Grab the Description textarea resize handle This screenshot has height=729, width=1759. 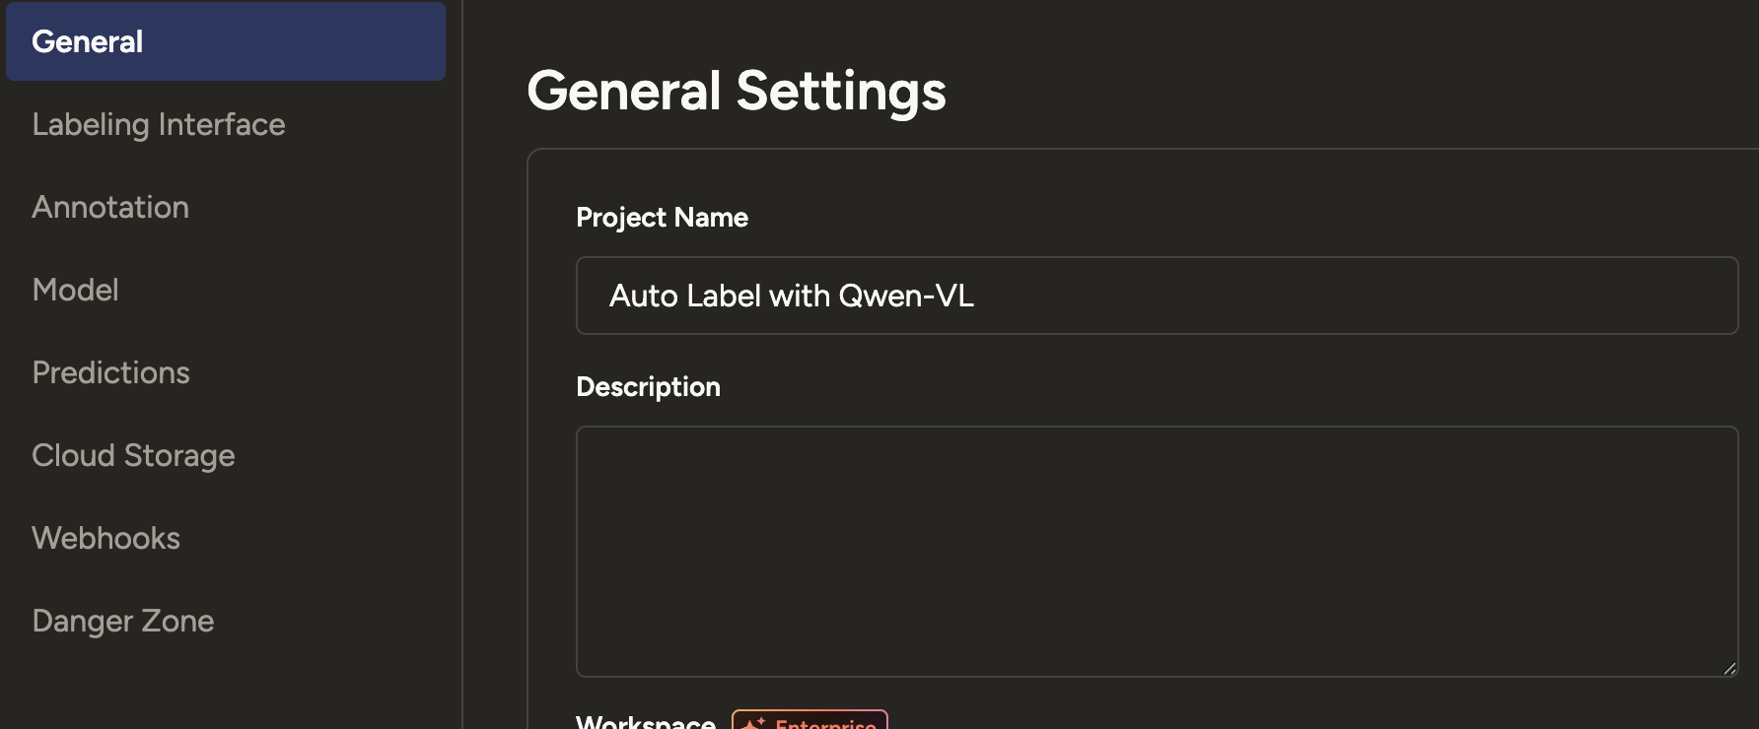point(1729,668)
